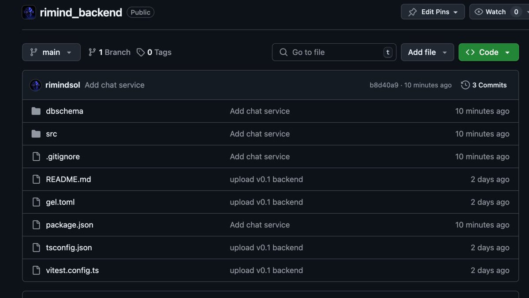
Task: Click the src folder icon
Action: point(36,134)
